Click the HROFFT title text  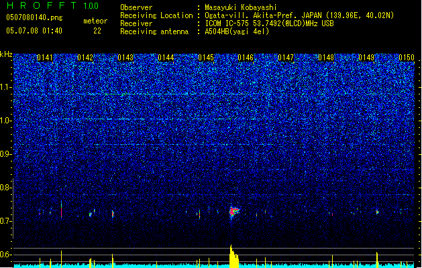pos(42,5)
